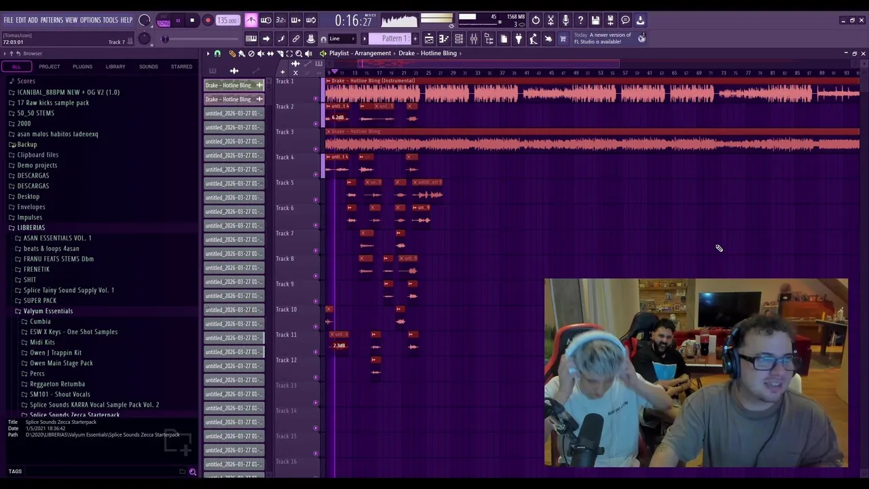The image size is (869, 489).
Task: Open the Piano roll view icon
Action: point(444,39)
